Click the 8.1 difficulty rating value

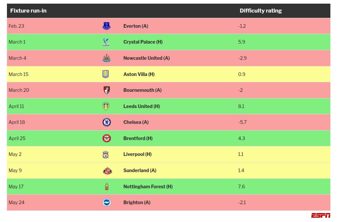point(242,106)
